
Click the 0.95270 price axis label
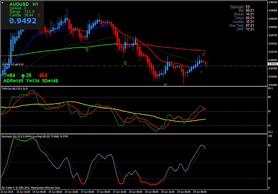273,52
